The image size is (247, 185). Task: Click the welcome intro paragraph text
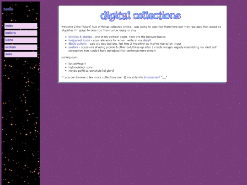pyautogui.click(x=141, y=28)
